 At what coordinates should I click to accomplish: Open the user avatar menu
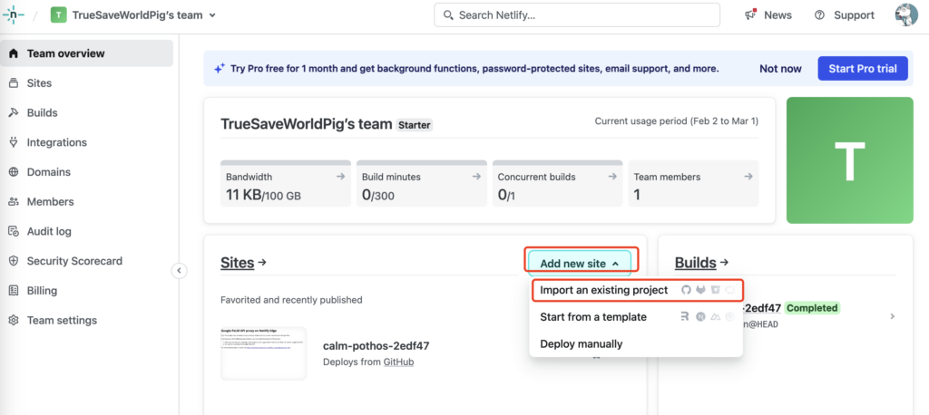tap(906, 15)
